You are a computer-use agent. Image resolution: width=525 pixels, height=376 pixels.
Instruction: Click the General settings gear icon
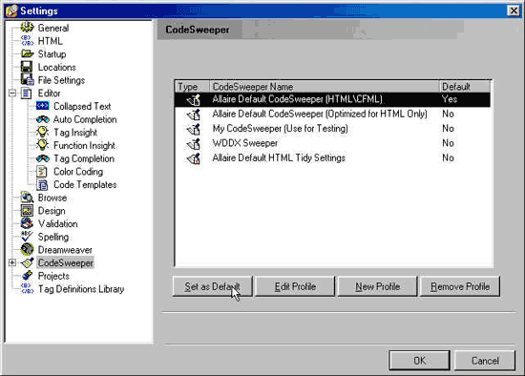coord(27,28)
